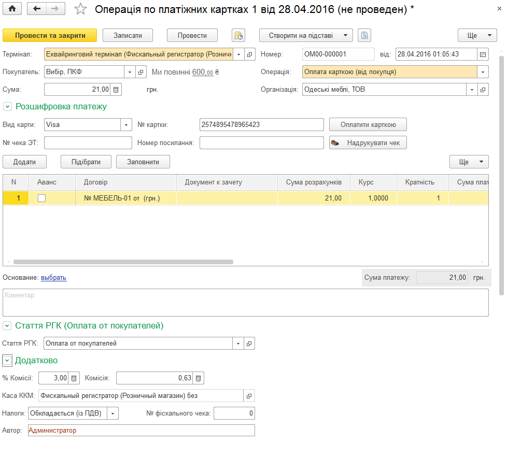This screenshot has width=507, height=457.
Task: Open the Покупатель dropdown list
Action: tap(130, 72)
